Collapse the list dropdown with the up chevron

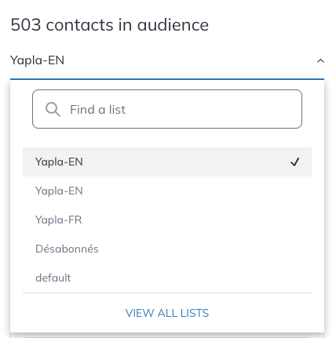[320, 61]
